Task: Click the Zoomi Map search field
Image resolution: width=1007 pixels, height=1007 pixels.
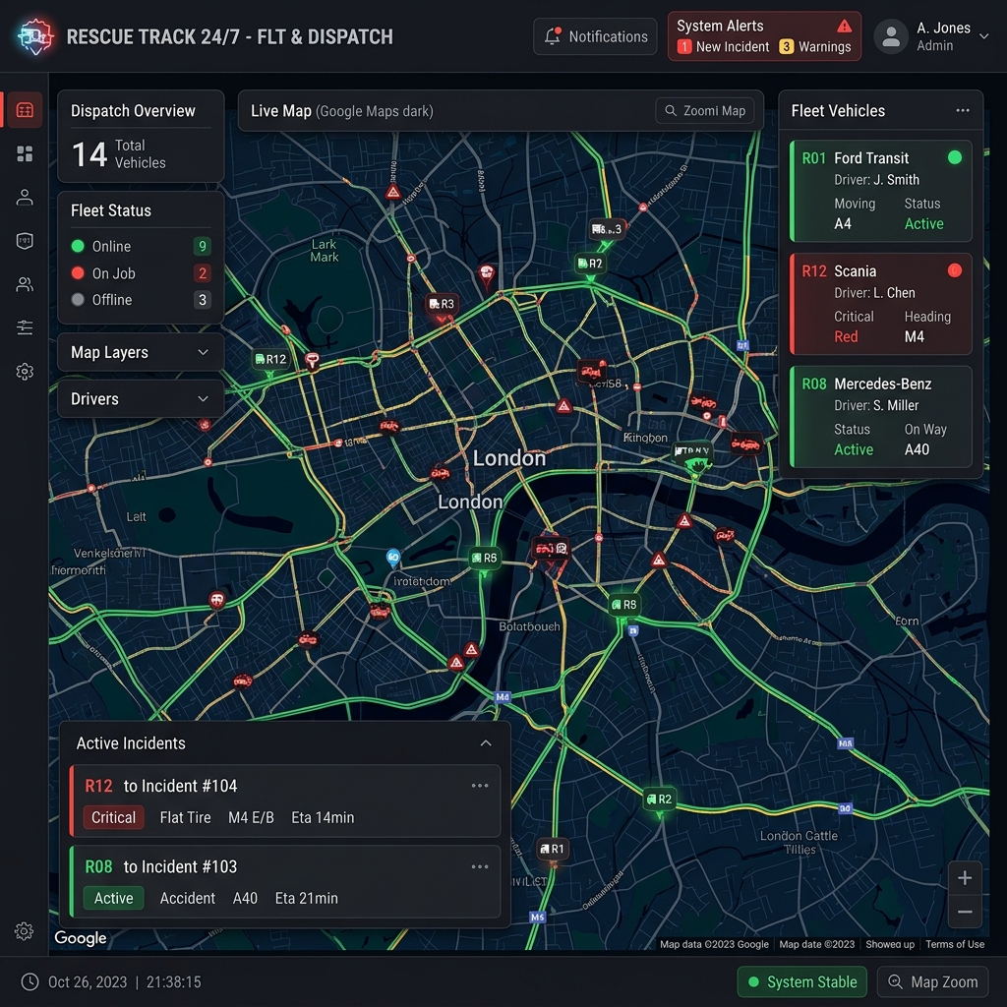Action: coord(704,110)
